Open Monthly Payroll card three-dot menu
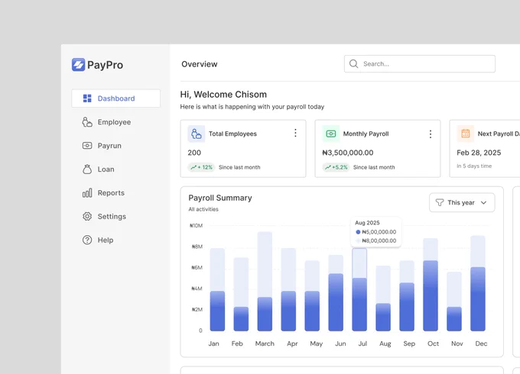 click(431, 134)
